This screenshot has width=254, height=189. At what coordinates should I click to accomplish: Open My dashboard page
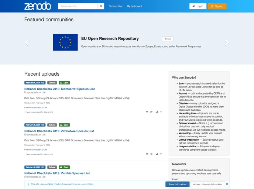pos(134,6)
